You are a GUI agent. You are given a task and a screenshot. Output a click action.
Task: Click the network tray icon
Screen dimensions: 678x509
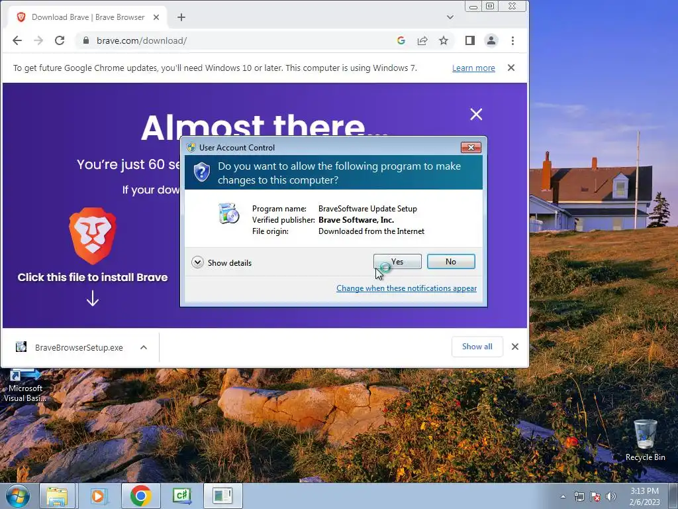[x=579, y=496]
